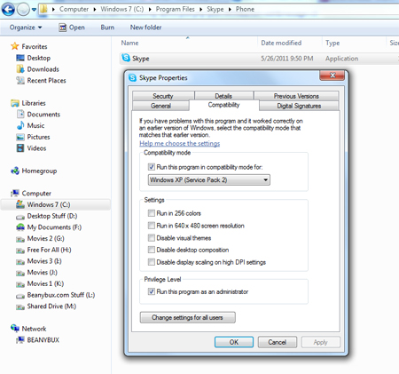Click Cancel in Skype Properties

277,342
